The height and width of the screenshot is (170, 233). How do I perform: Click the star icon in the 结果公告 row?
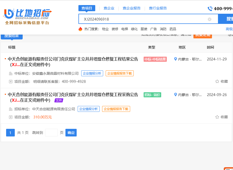pos(217,81)
